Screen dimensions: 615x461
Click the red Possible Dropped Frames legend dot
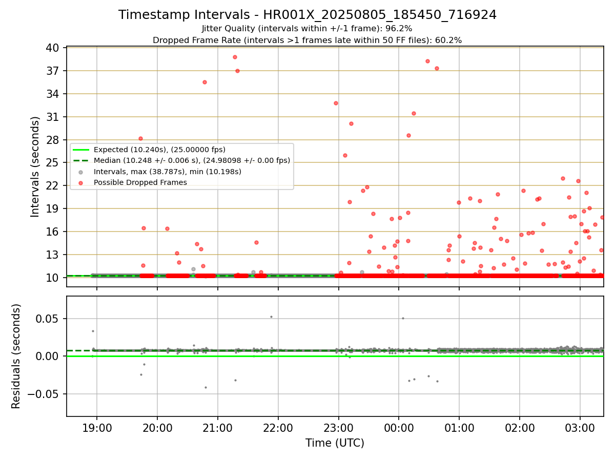click(x=81, y=182)
